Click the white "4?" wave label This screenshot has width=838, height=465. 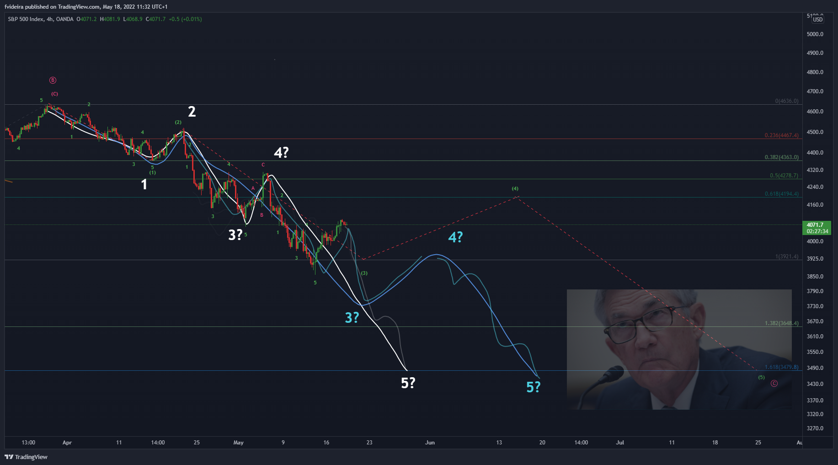click(281, 153)
